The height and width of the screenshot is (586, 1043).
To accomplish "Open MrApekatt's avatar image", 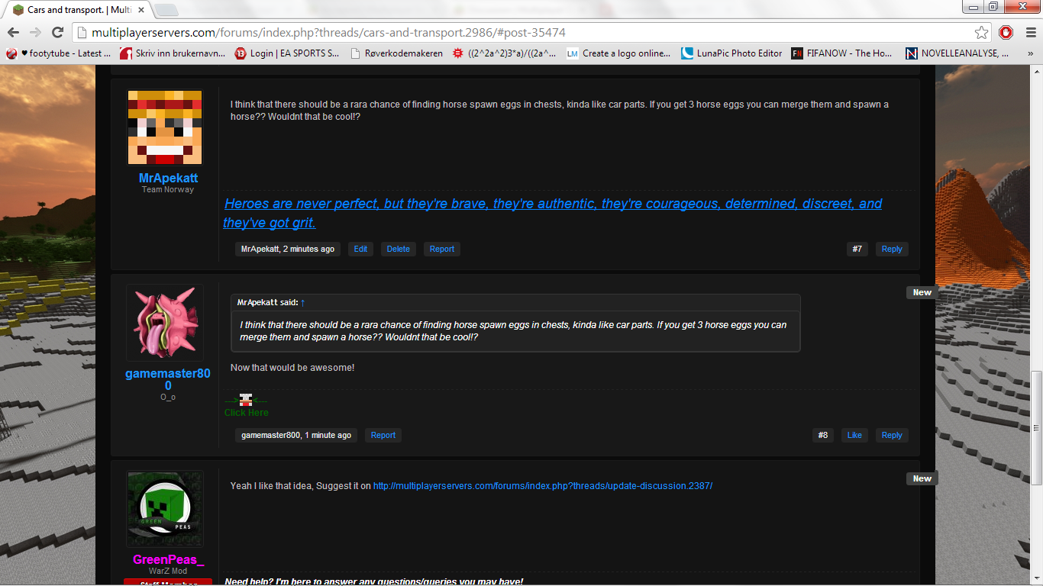I will (x=165, y=127).
